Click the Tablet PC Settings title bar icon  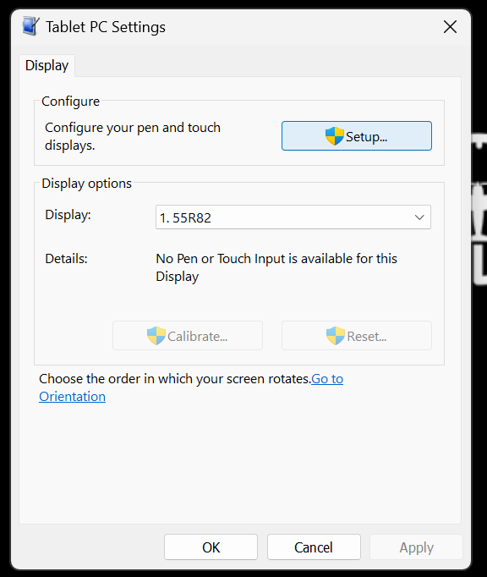[30, 26]
